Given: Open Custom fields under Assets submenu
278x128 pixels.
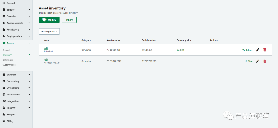Looking at the screenshot, I should coord(9,65).
